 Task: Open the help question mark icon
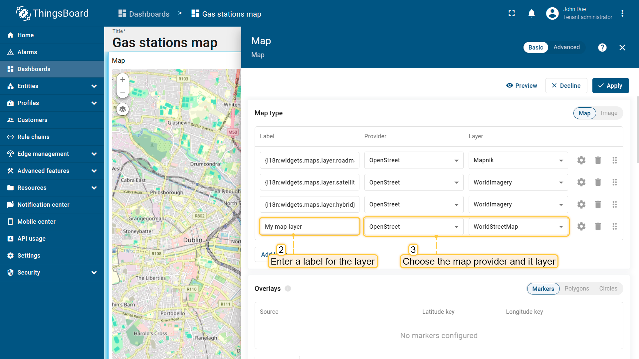pos(602,48)
